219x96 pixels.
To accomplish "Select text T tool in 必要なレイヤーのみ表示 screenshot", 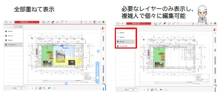I will pyautogui.click(x=178, y=24).
